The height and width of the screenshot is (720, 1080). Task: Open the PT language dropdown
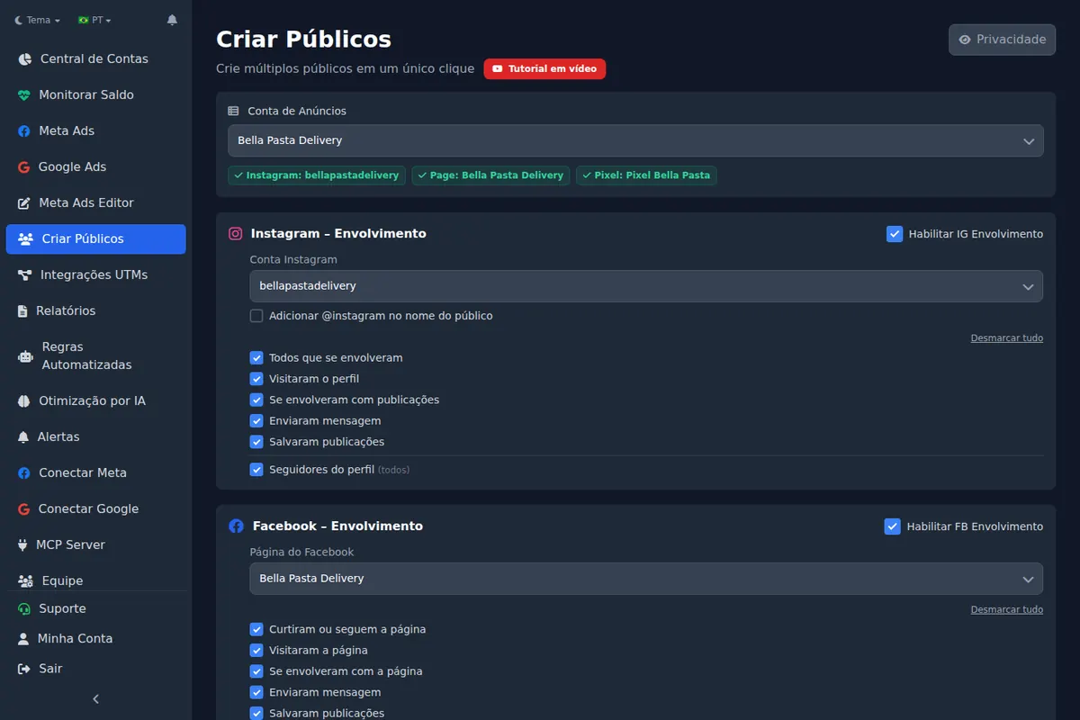click(94, 20)
